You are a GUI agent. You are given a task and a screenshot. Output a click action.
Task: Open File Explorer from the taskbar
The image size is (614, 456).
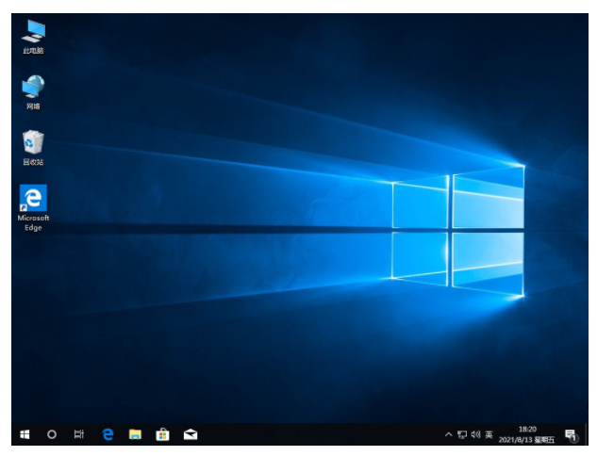[x=135, y=434]
